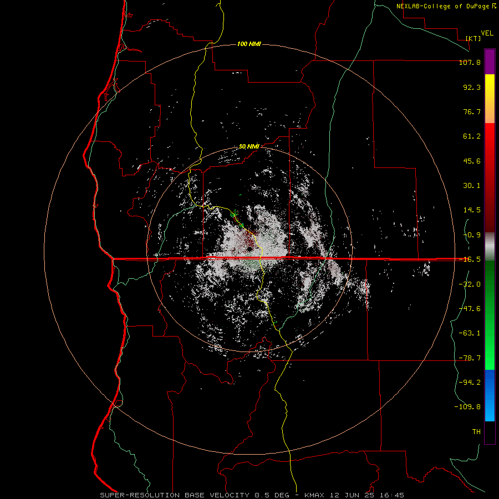Select the -63.1 scale value

click(470, 333)
